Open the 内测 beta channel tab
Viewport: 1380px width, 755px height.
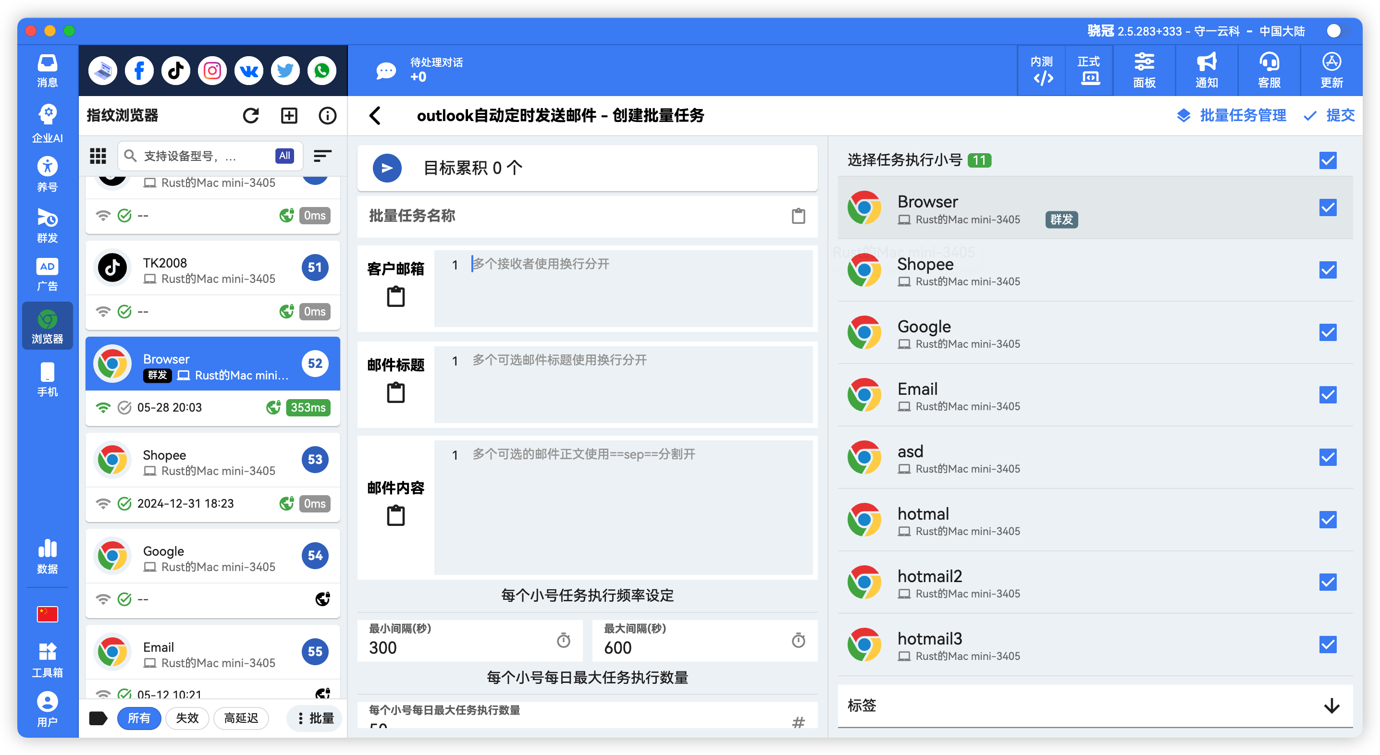point(1042,71)
